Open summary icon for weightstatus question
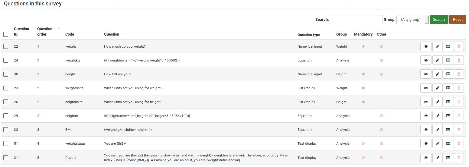Image resolution: width=469 pixels, height=167 pixels. tap(448, 143)
